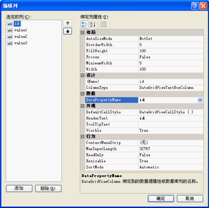Collapse the 数据 category
The height and width of the screenshot is (208, 209).
click(x=83, y=94)
